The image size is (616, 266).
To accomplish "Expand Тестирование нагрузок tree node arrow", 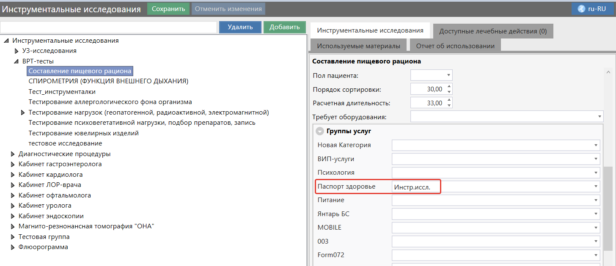I will [x=23, y=112].
